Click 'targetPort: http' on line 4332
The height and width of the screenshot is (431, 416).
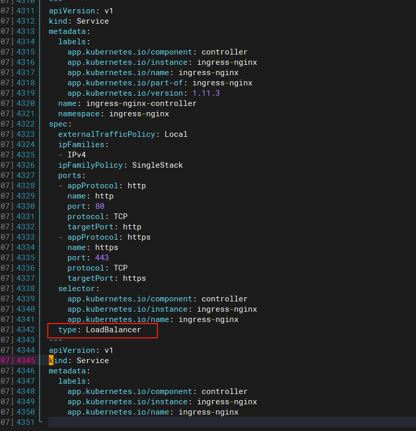104,227
